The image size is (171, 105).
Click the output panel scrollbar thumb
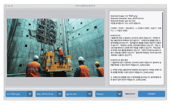click(x=163, y=30)
